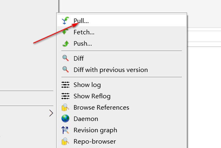This screenshot has height=148, width=221.
Task: Click the magnifier icon beside Diff
Action: 65,58
